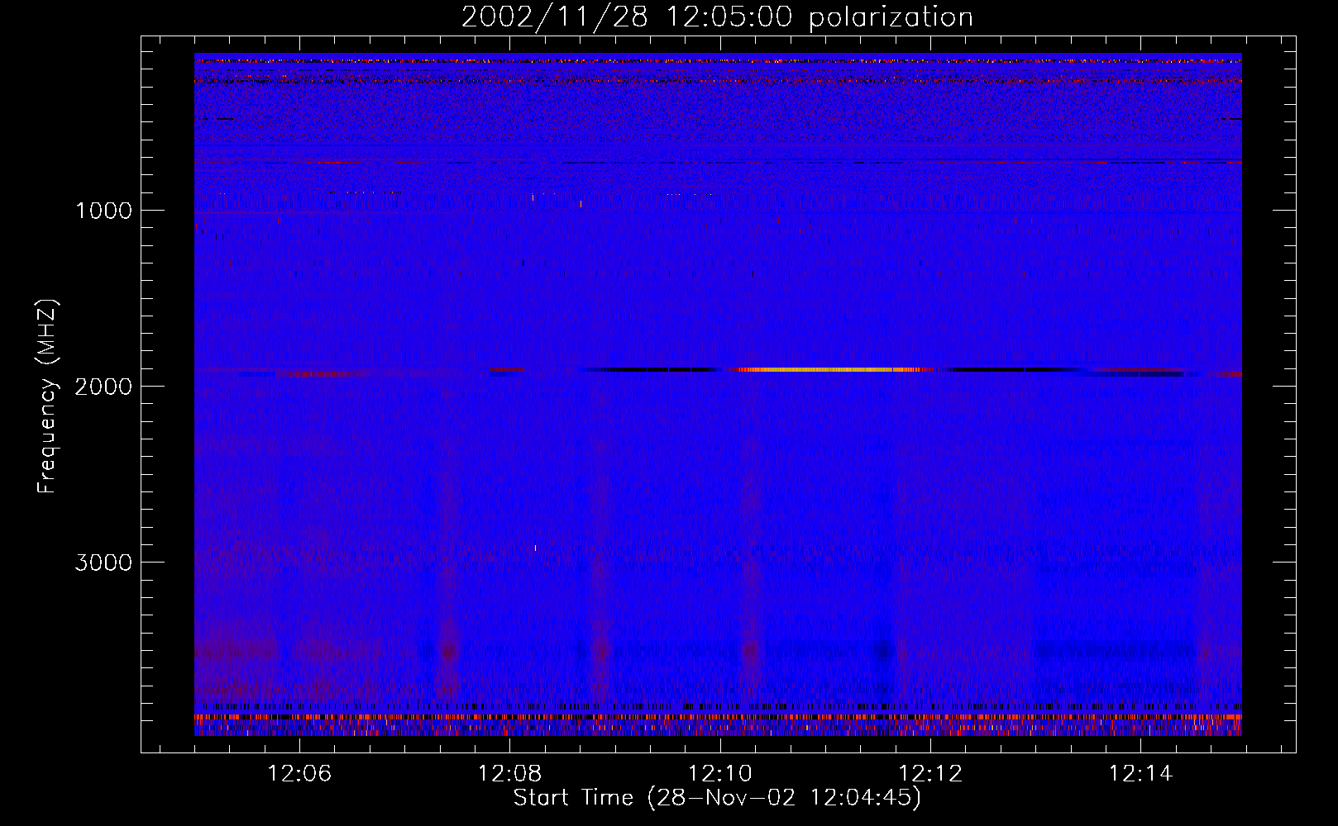The image size is (1338, 826).
Task: Click the 1000 frequency tick label
Action: coord(103,211)
